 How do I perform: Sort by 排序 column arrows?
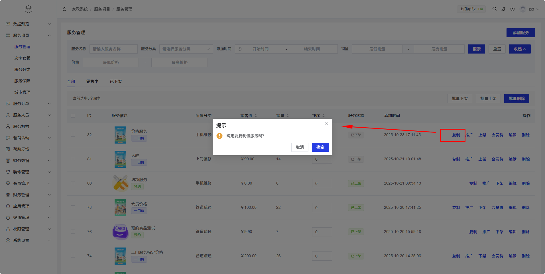324,116
